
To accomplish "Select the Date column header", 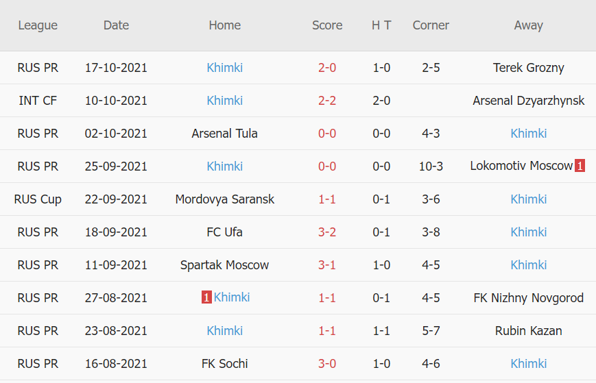I will [116, 25].
